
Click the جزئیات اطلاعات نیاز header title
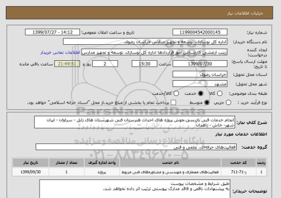[x=245, y=14]
